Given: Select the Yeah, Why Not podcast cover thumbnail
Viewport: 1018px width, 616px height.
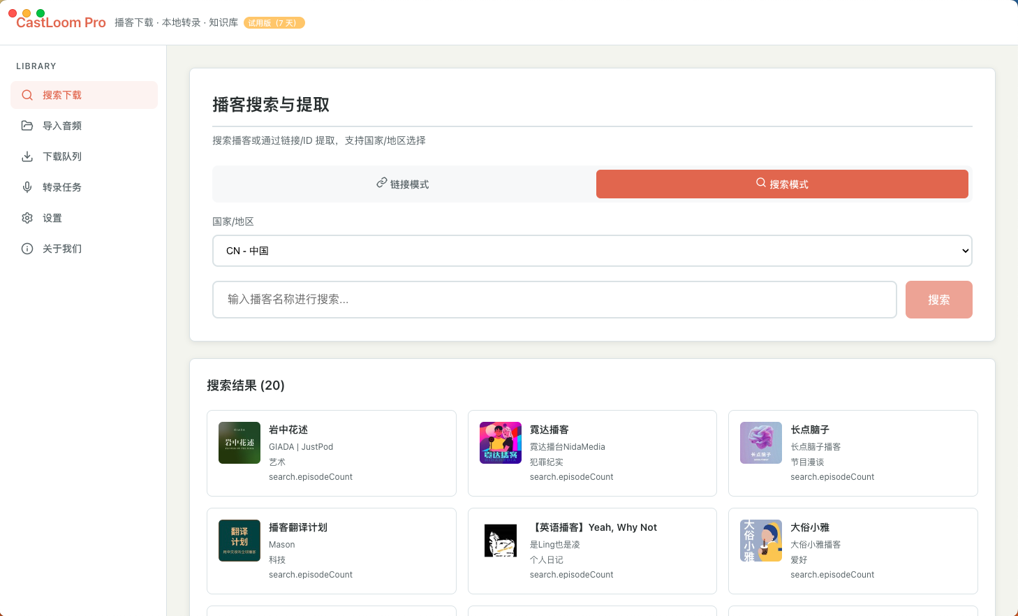Looking at the screenshot, I should tap(501, 541).
